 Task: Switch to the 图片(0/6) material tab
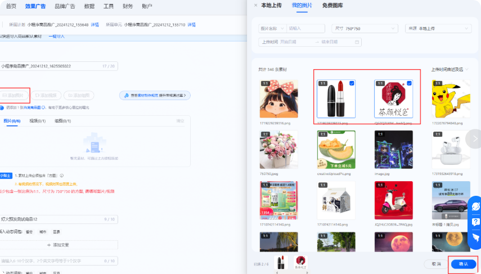(12, 121)
